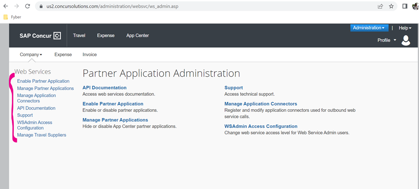Click the share page icon in the address bar

click(380, 6)
